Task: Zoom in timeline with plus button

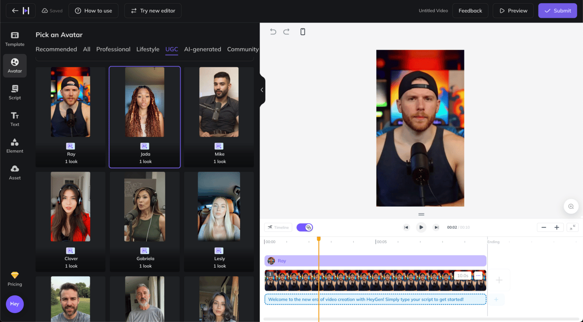Action: (557, 227)
